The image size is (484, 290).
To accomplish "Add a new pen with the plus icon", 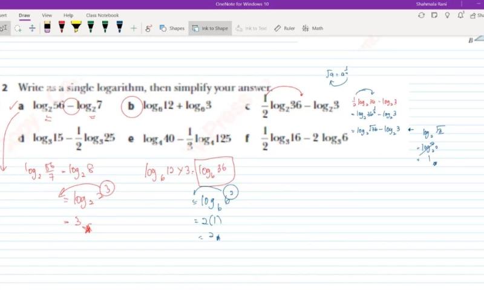I will click(x=133, y=28).
